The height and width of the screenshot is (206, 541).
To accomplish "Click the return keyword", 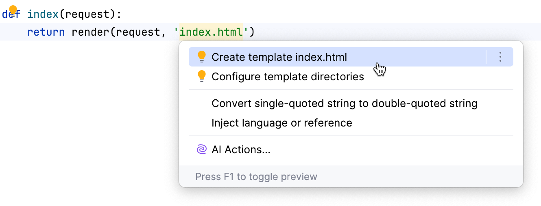I will (46, 32).
